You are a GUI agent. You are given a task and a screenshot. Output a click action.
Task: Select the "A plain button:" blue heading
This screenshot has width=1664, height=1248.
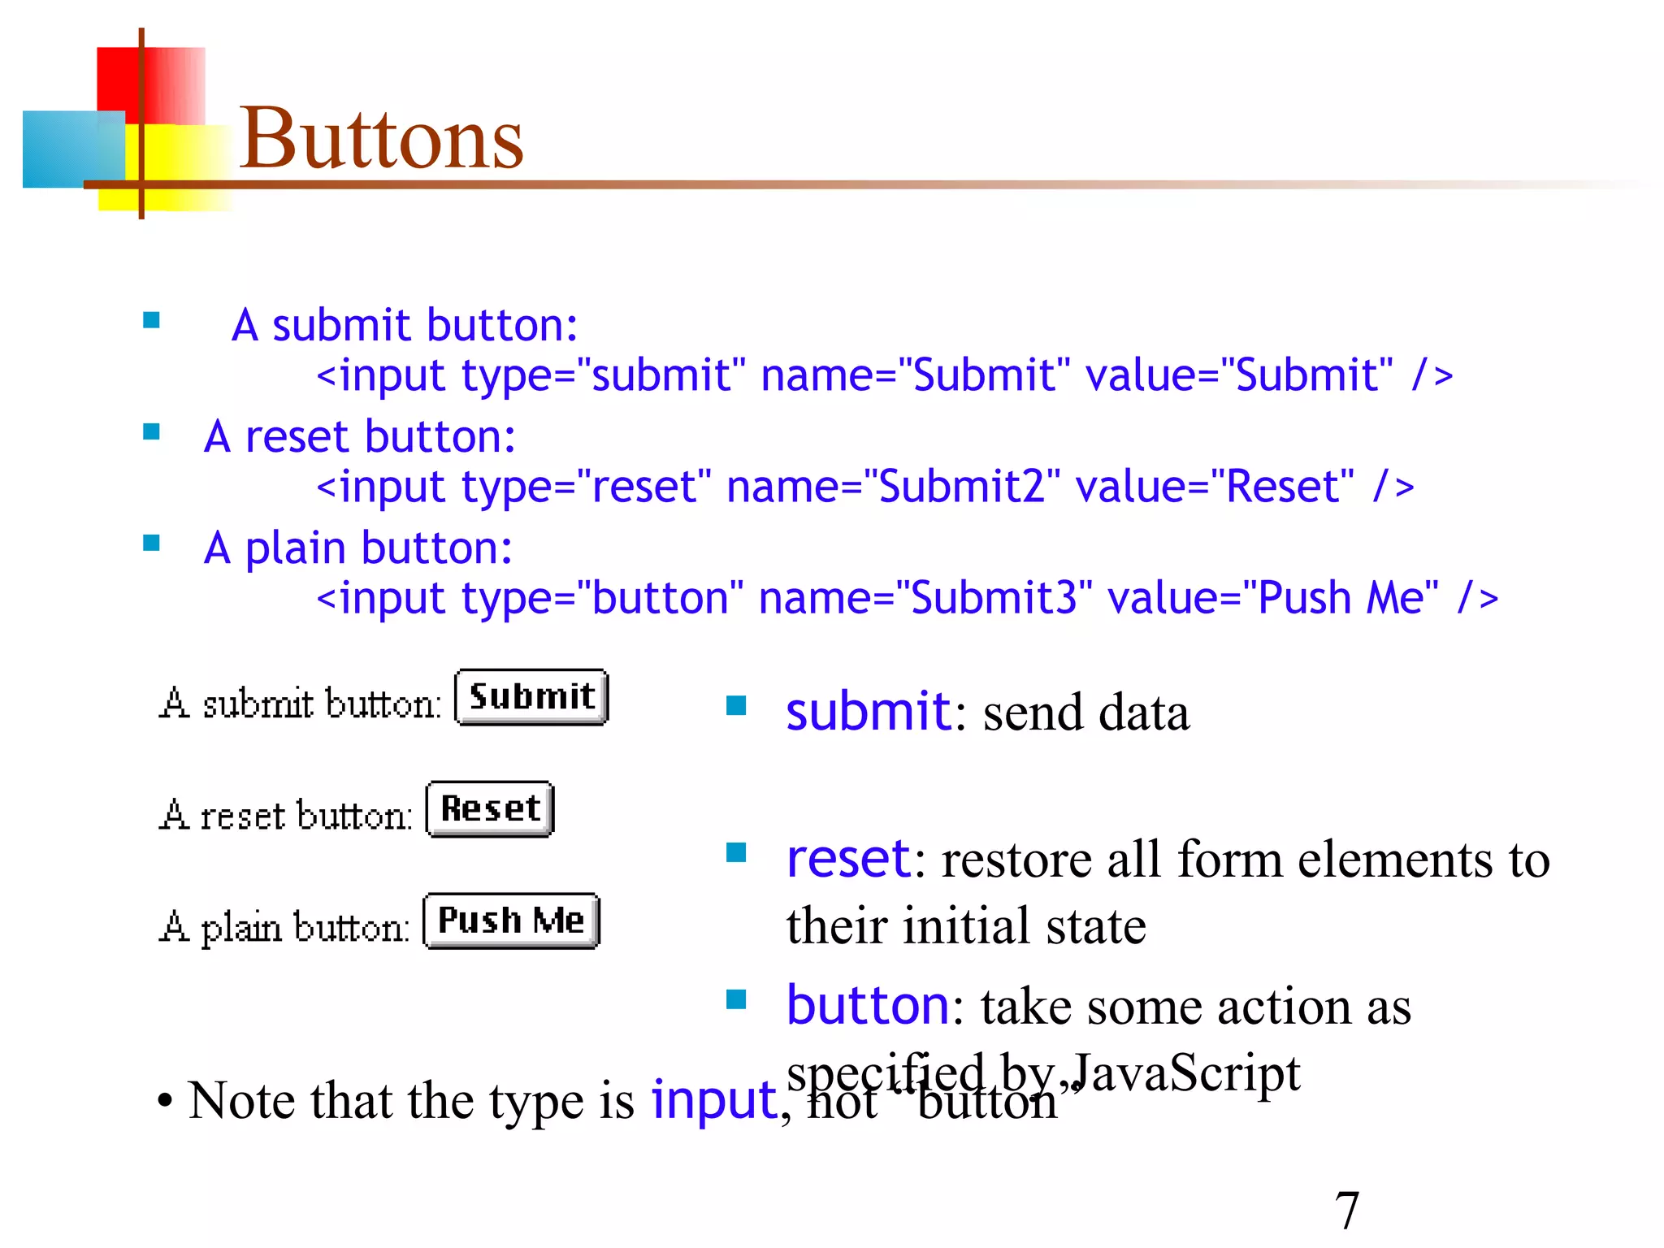pyautogui.click(x=358, y=548)
